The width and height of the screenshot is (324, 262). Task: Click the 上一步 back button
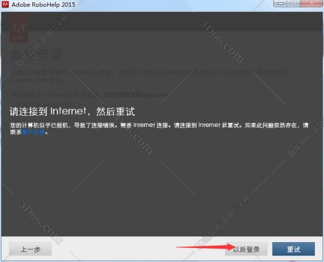(x=30, y=249)
